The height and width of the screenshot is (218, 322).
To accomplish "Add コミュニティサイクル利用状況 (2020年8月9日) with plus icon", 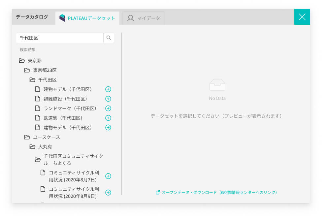I will (x=108, y=193).
